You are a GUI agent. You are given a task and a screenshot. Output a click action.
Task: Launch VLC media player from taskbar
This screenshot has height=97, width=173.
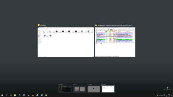click(33, 95)
